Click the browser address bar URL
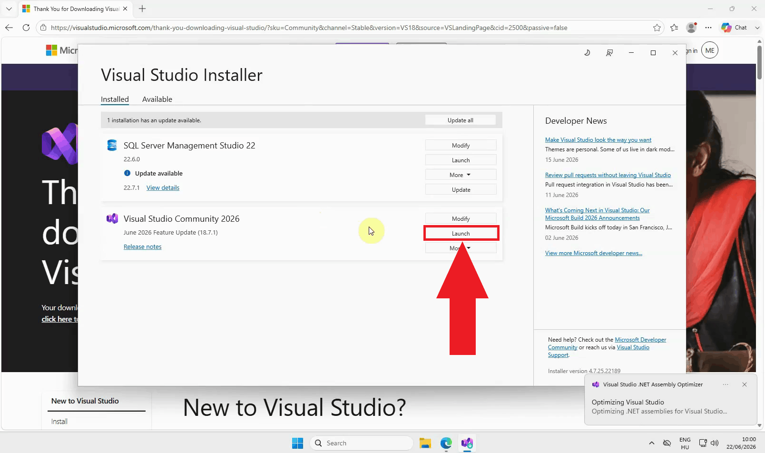 [309, 28]
